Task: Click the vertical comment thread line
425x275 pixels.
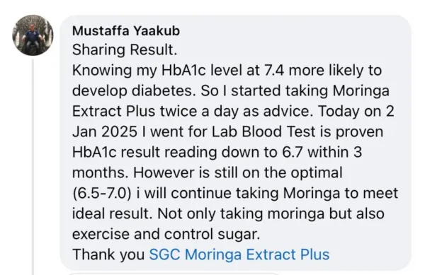Action: click(33, 167)
